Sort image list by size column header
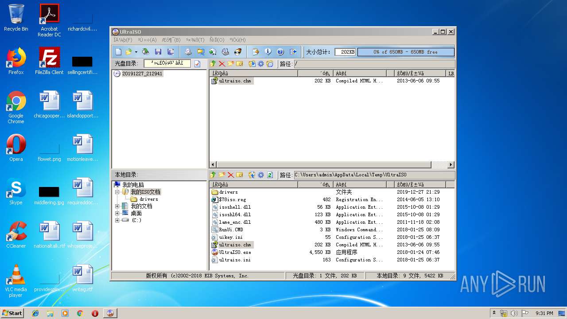The width and height of the screenshot is (567, 319). point(315,74)
